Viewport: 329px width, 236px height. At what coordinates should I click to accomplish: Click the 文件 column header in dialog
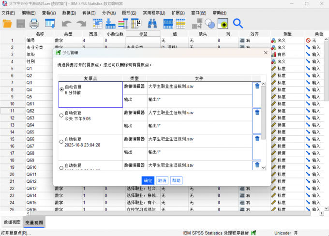click(199, 78)
